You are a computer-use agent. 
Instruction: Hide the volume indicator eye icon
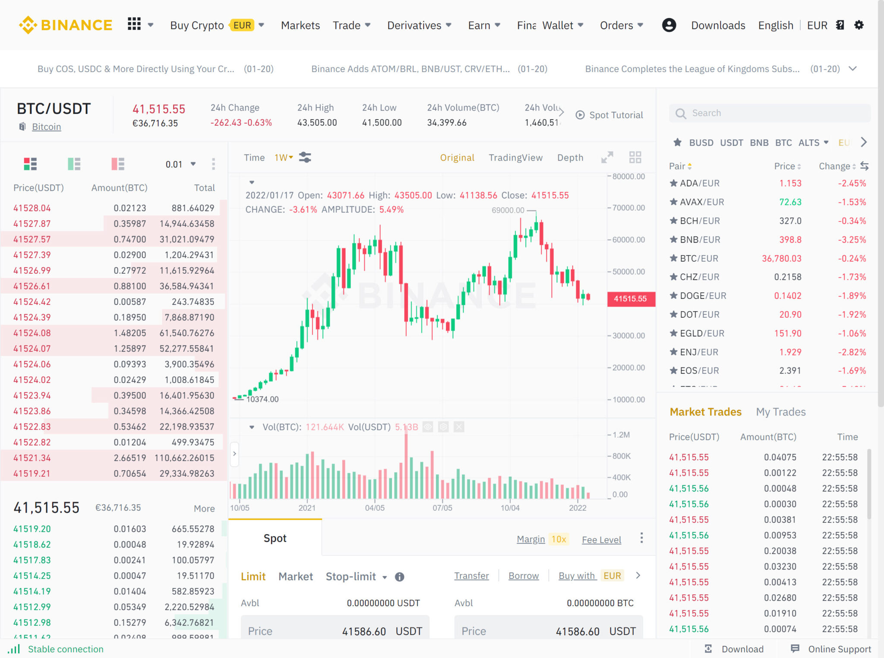428,427
